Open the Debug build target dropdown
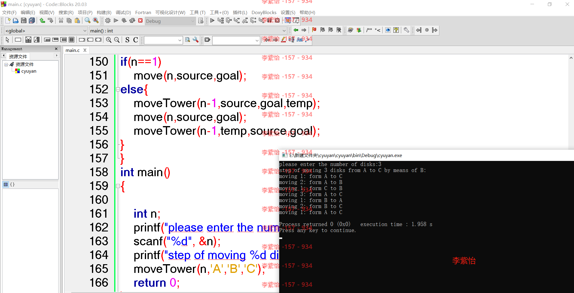The width and height of the screenshot is (574, 293). click(170, 21)
